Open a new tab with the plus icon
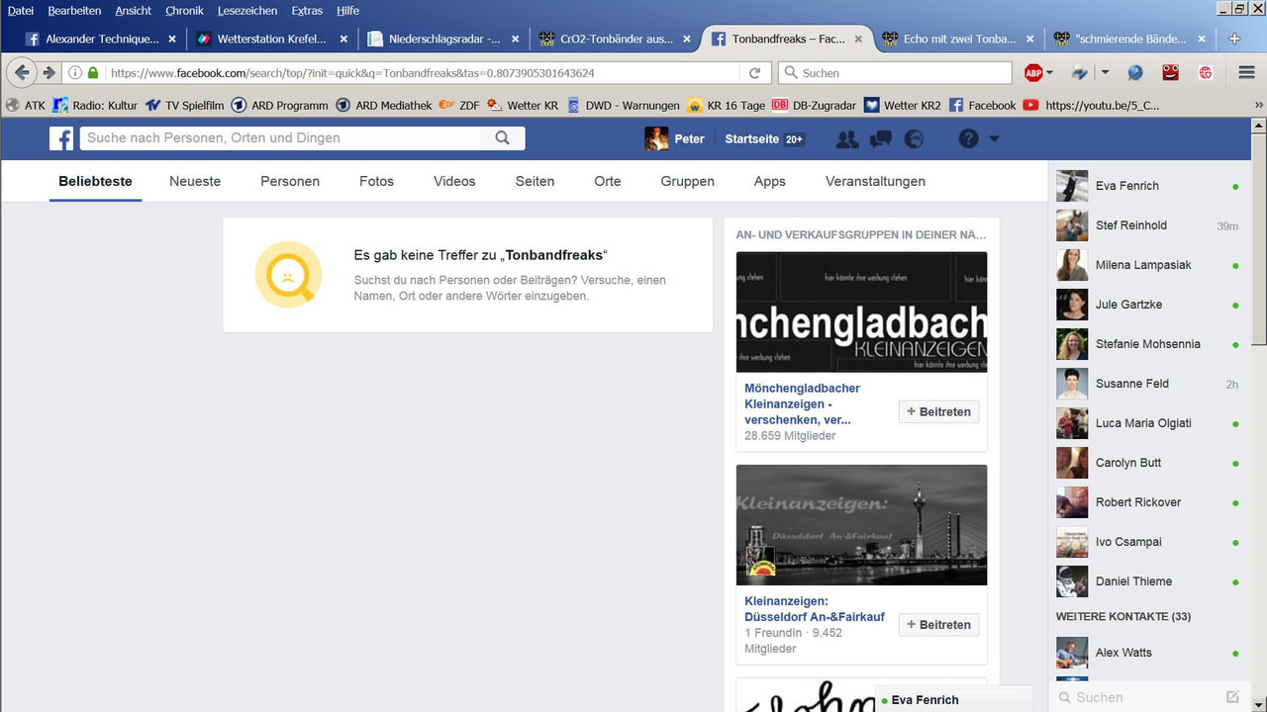Image resolution: width=1267 pixels, height=712 pixels. (x=1234, y=39)
